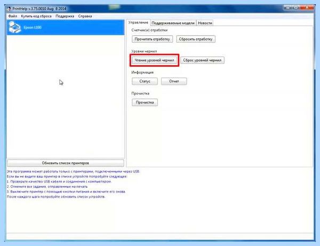The image size is (320, 246).
Task: Click the 'Информация' label
Action: pos(142,73)
